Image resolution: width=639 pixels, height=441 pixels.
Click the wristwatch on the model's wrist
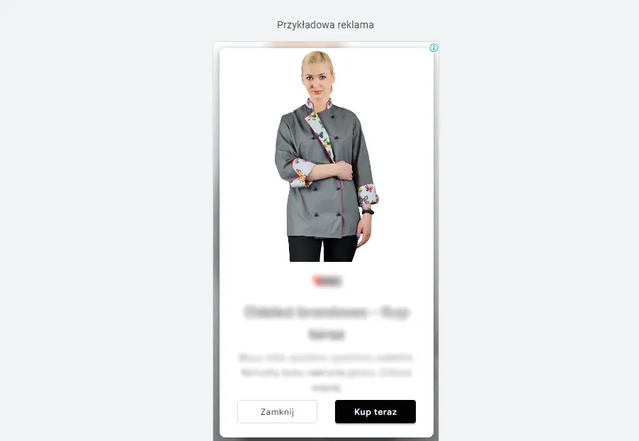(368, 212)
